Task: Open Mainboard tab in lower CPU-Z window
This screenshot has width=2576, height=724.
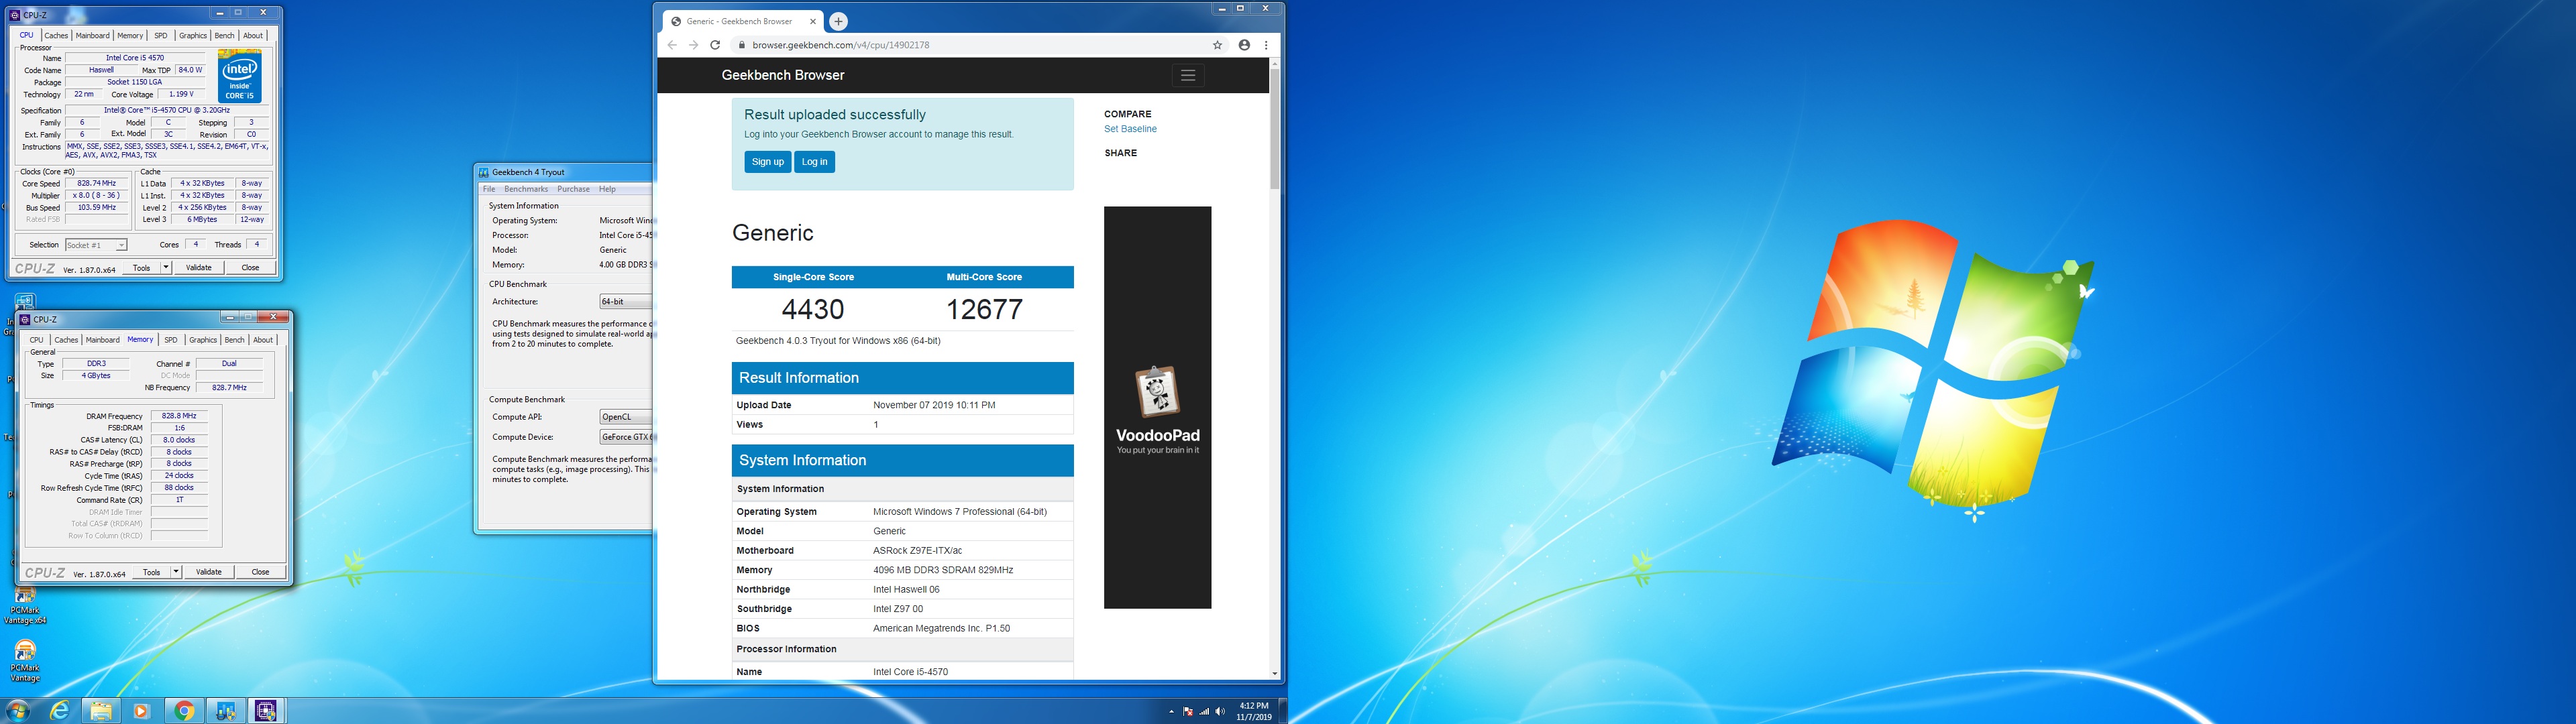Action: tap(102, 340)
